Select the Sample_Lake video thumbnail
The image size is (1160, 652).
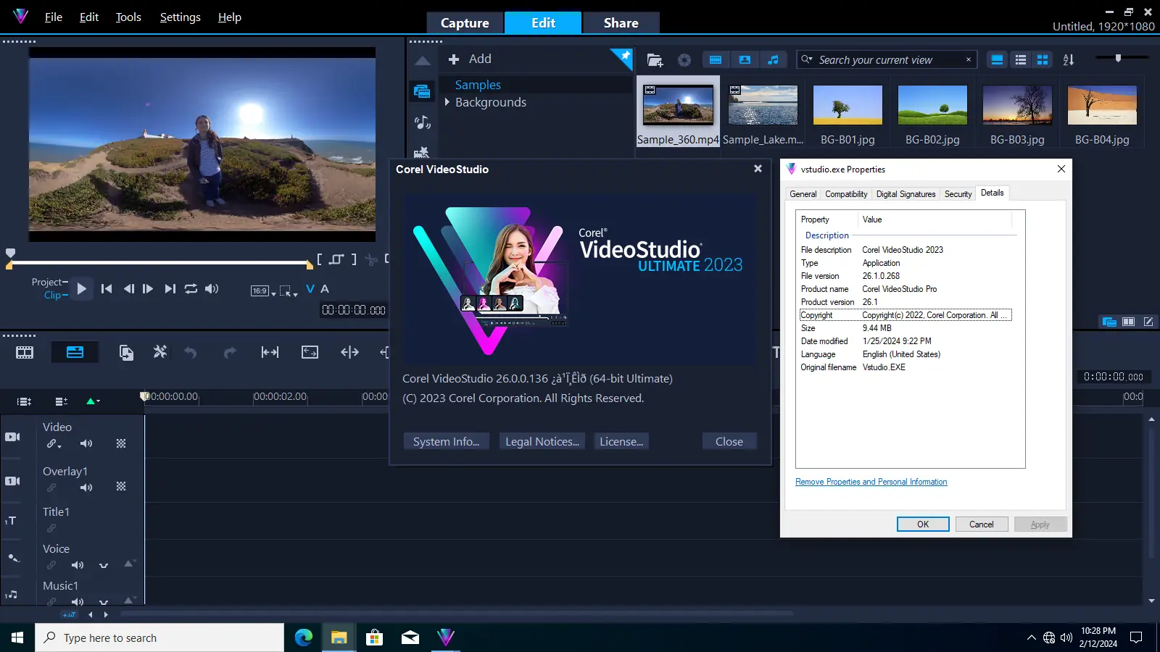point(763,106)
